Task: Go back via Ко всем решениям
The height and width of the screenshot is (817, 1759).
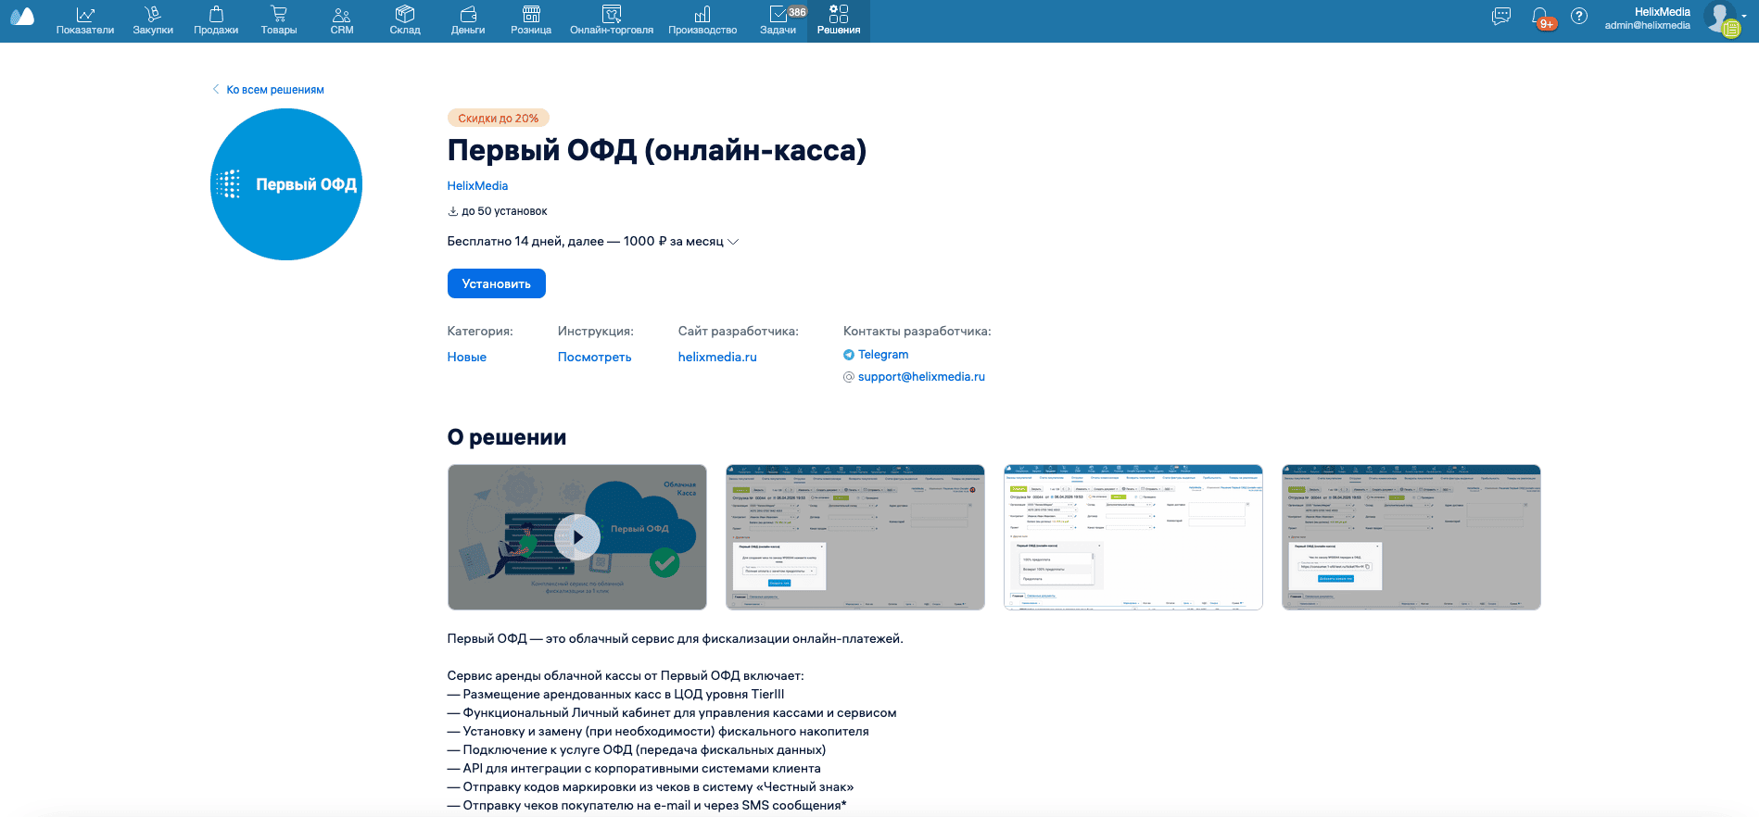Action: pos(268,90)
